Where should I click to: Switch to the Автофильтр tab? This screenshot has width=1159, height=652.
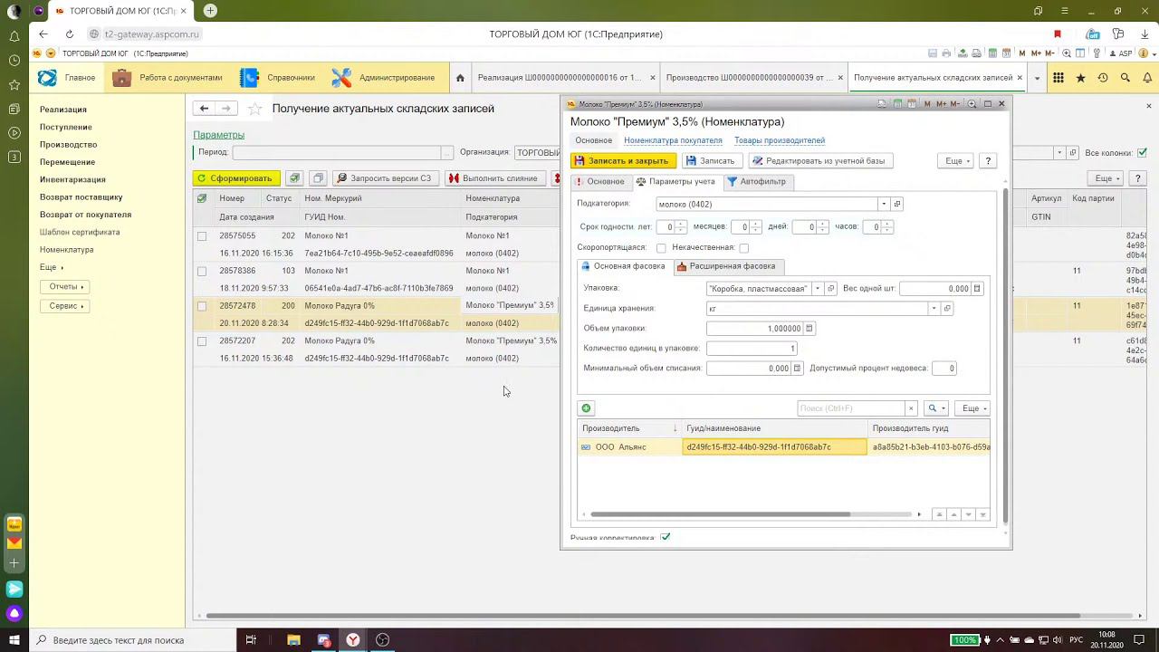click(757, 182)
